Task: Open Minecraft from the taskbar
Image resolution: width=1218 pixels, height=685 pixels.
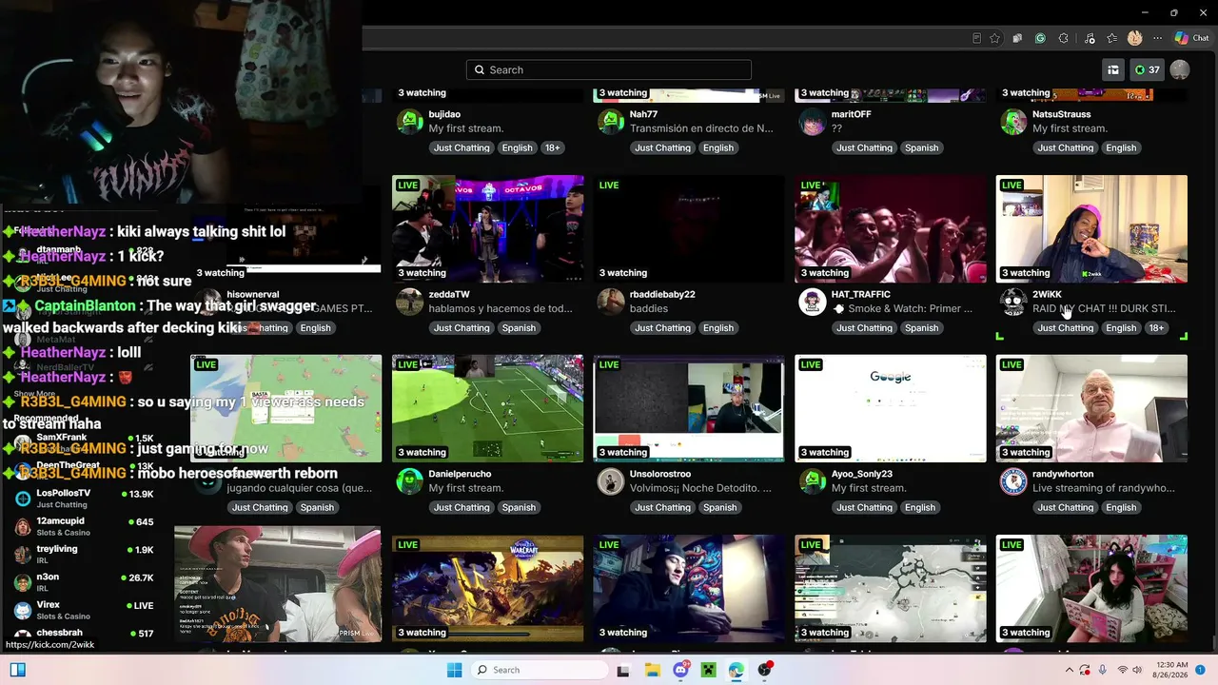Action: pos(708,670)
